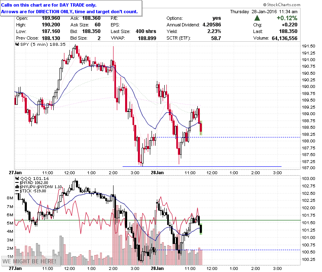The height and width of the screenshot is (272, 322).
Task: Click the 100.25 QQQ axis label
Action: (308, 260)
